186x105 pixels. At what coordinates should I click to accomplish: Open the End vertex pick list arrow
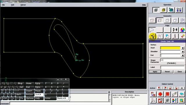pos(183,55)
